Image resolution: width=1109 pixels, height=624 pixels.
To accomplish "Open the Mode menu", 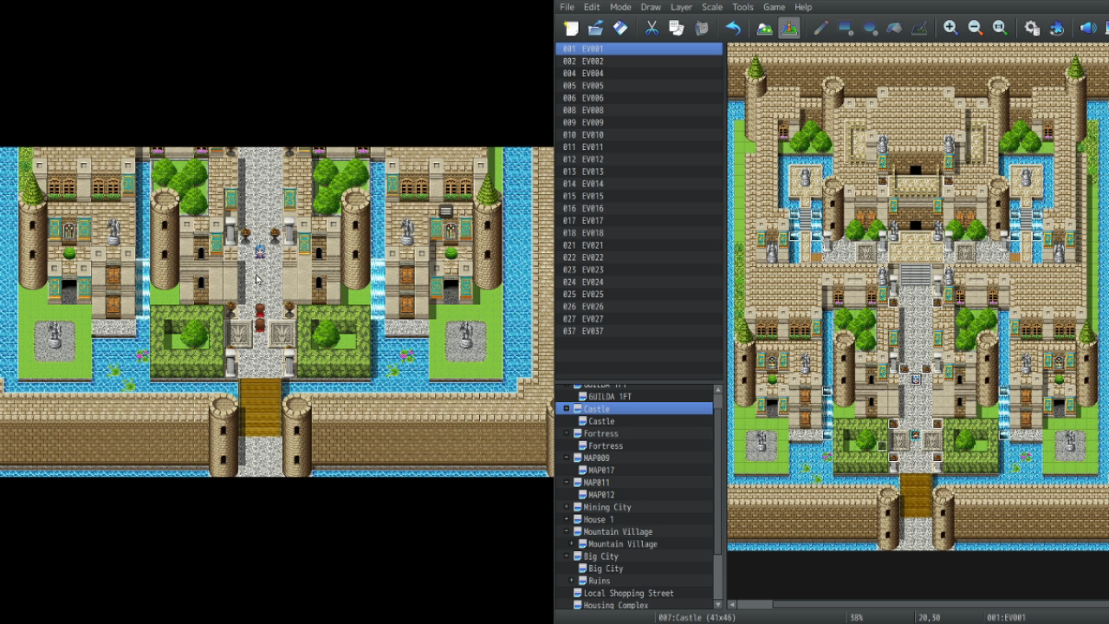I will pos(620,7).
